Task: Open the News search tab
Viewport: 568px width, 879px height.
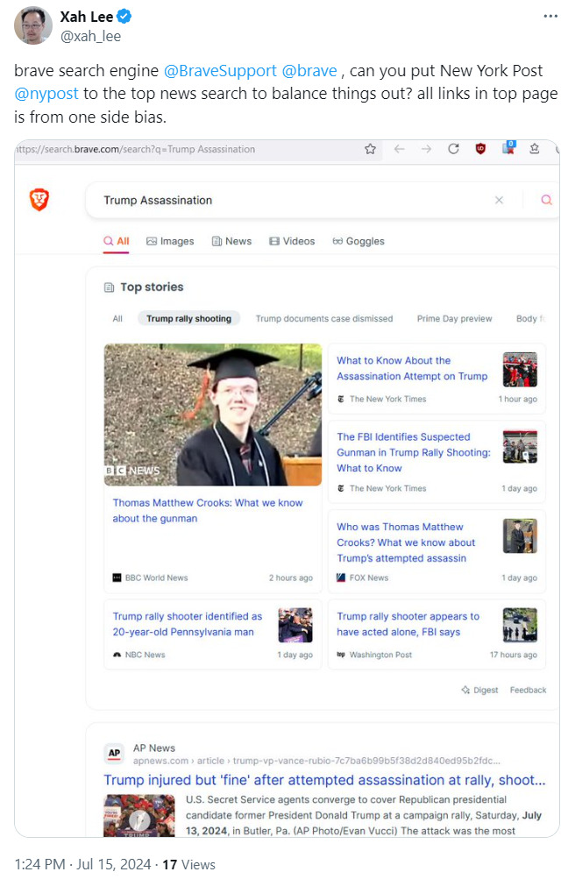Action: tap(231, 241)
